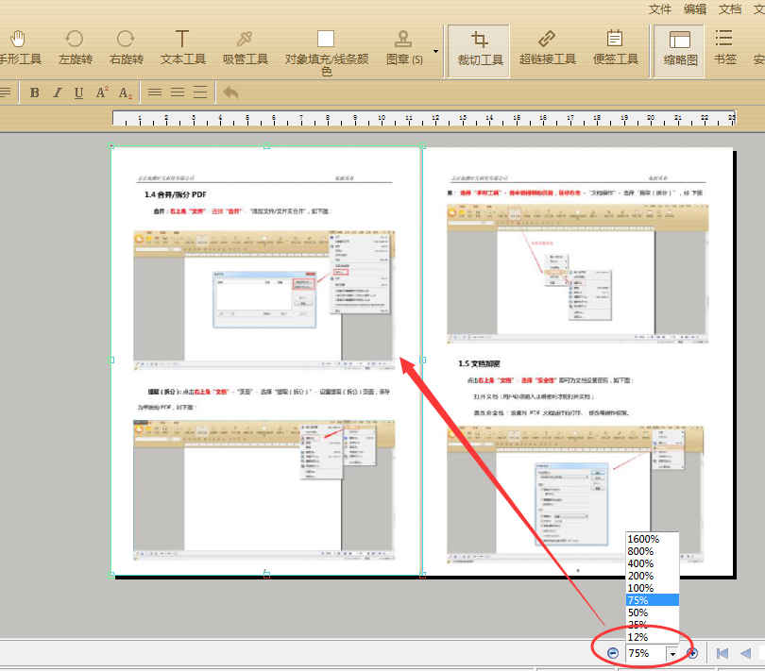Open the zoom percentage dropdown arrow
765x671 pixels.
pos(672,653)
